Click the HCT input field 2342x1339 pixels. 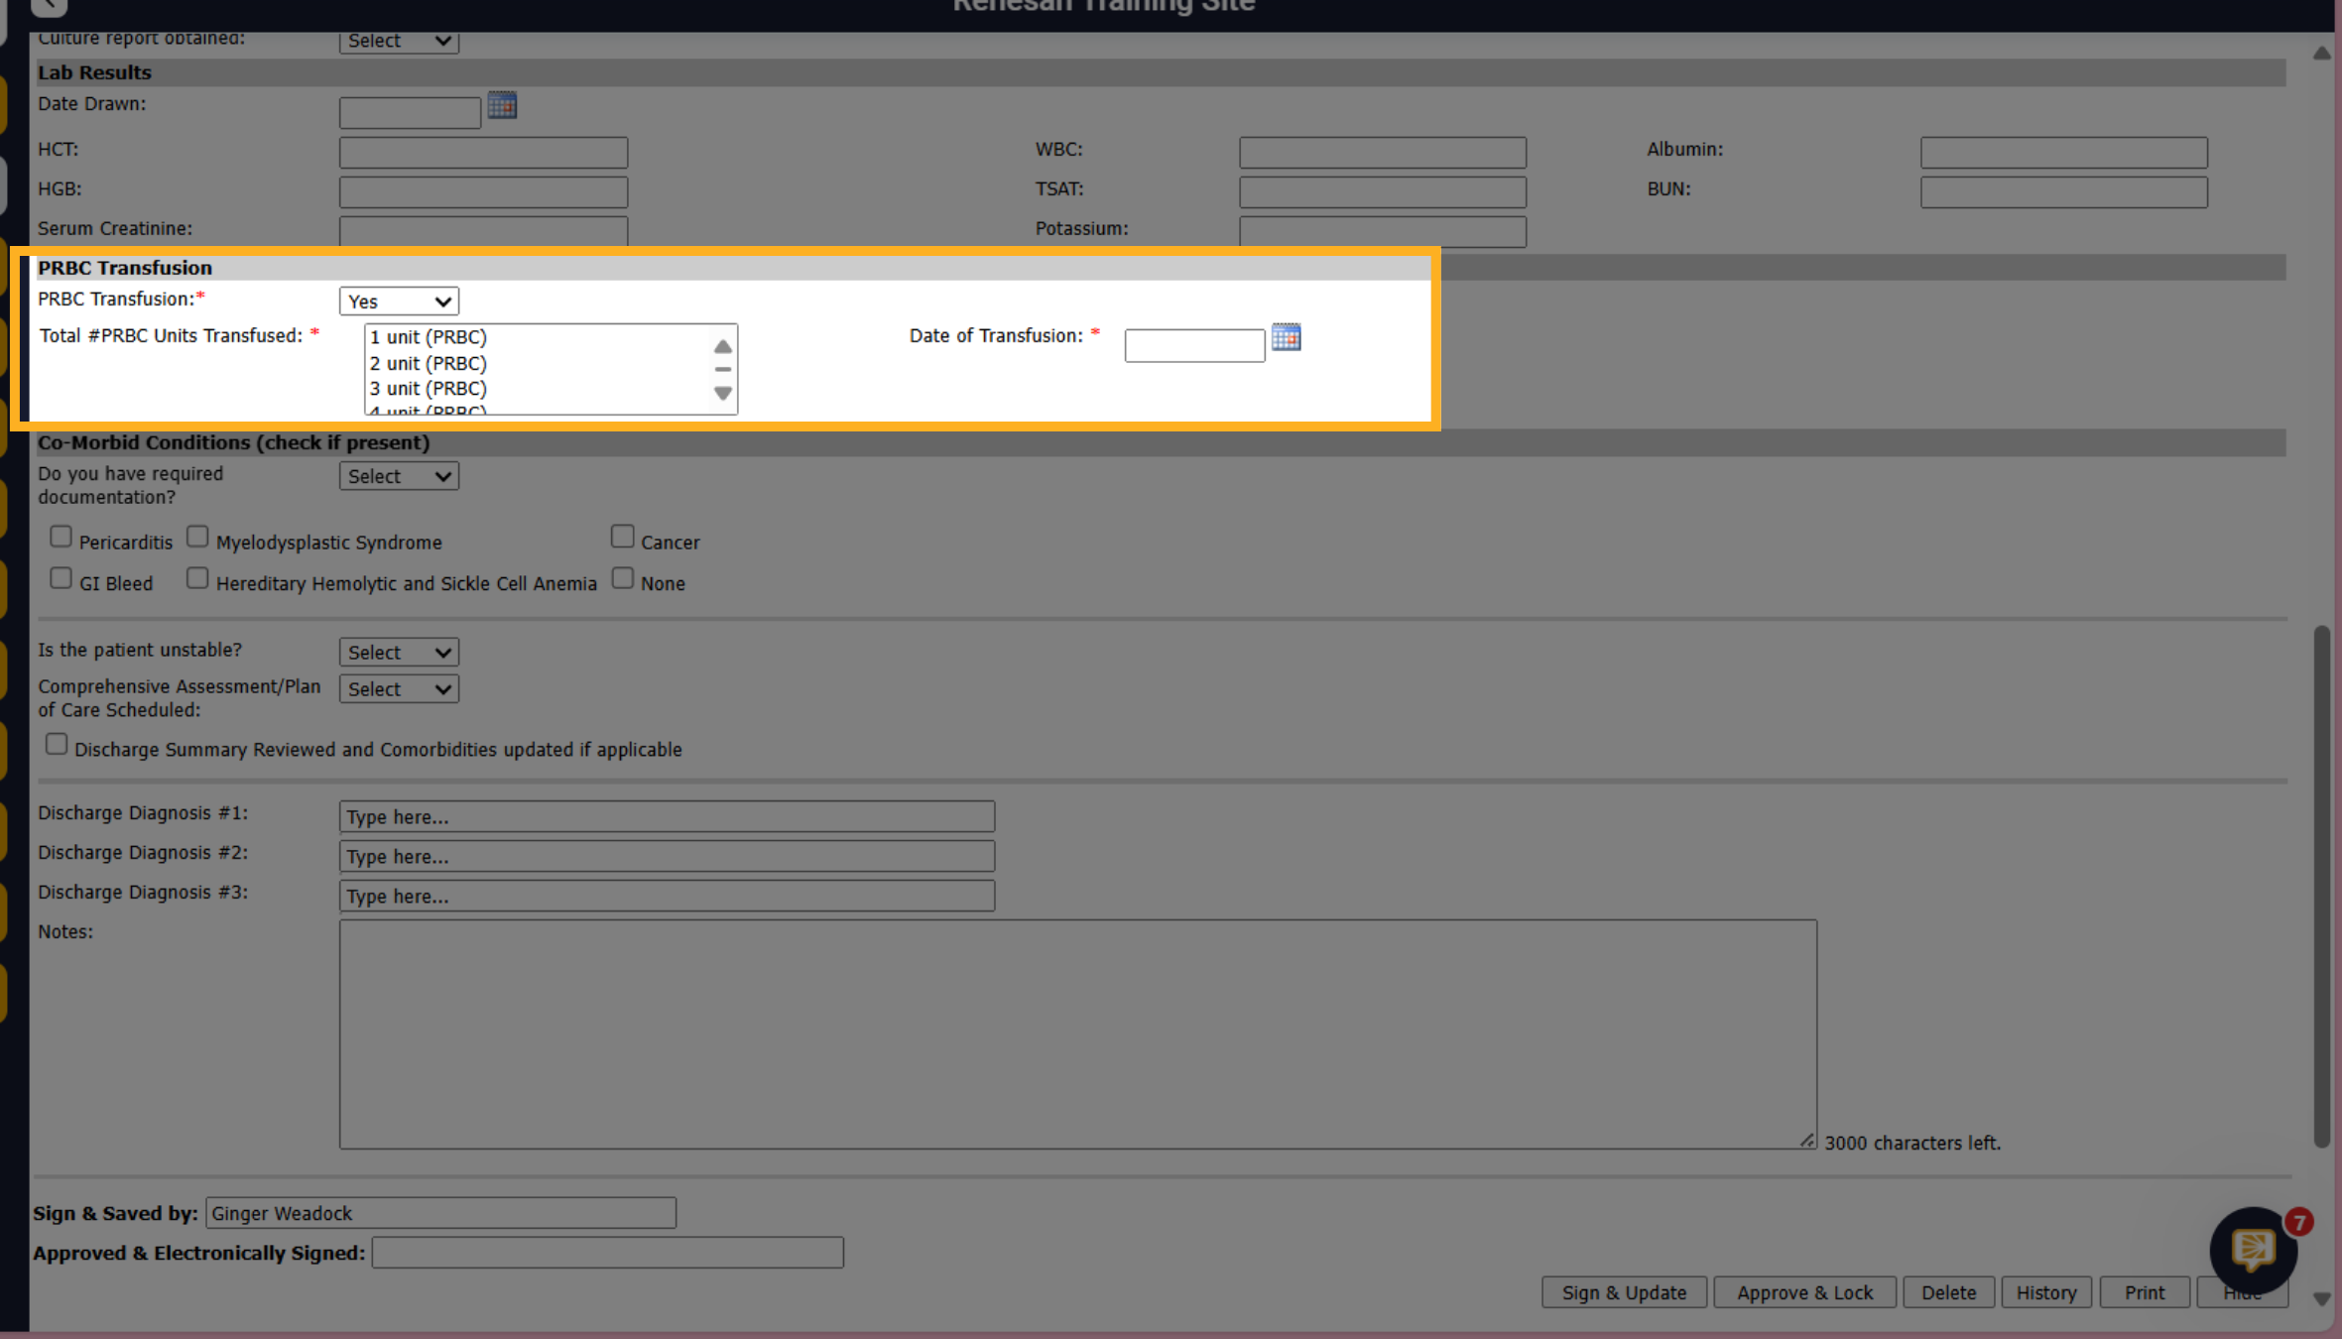point(483,153)
